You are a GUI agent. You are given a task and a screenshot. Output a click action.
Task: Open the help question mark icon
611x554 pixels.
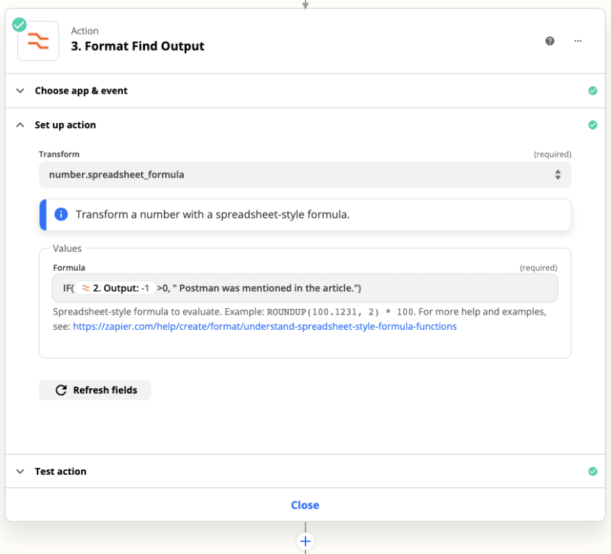[x=549, y=41]
